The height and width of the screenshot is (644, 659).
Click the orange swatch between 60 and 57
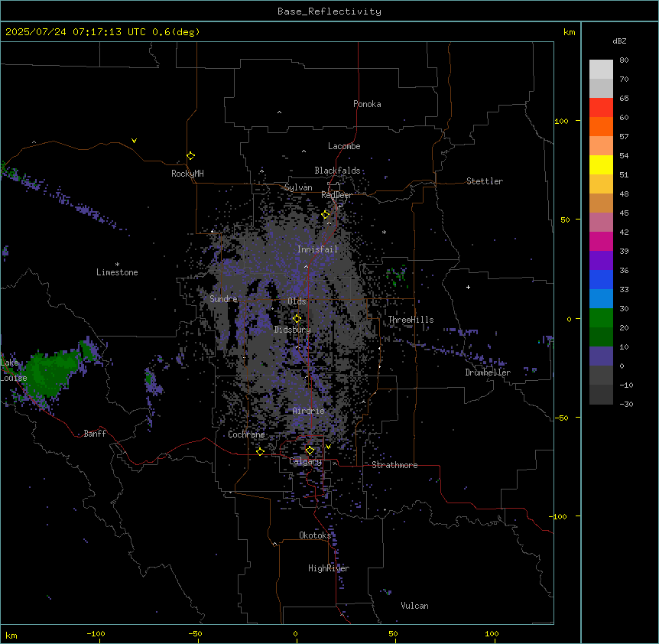coord(601,126)
